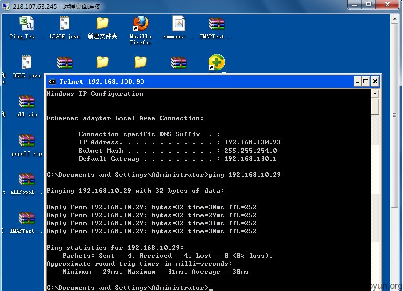Open the 新建文件夹 folder icon
Screen dimensions: 403x291
pyautogui.click(x=102, y=23)
